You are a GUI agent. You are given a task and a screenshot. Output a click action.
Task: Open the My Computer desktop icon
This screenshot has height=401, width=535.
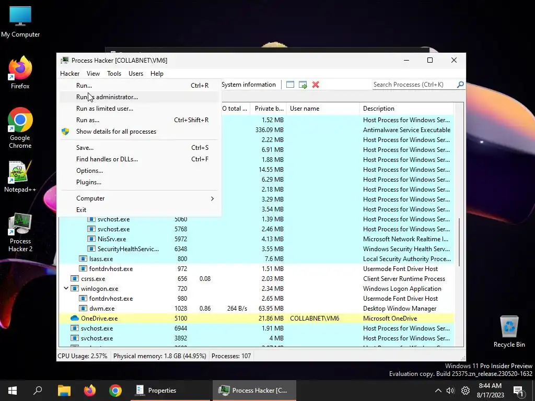coord(20,22)
